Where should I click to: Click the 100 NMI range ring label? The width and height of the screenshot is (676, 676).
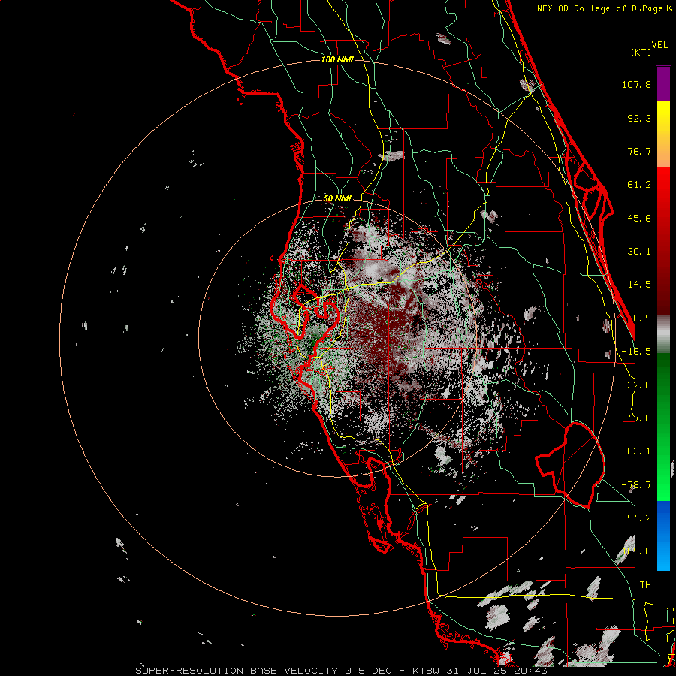(x=337, y=59)
